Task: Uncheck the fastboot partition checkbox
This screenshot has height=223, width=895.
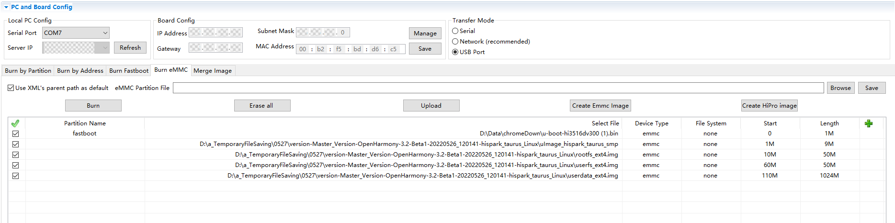Action: tap(16, 134)
